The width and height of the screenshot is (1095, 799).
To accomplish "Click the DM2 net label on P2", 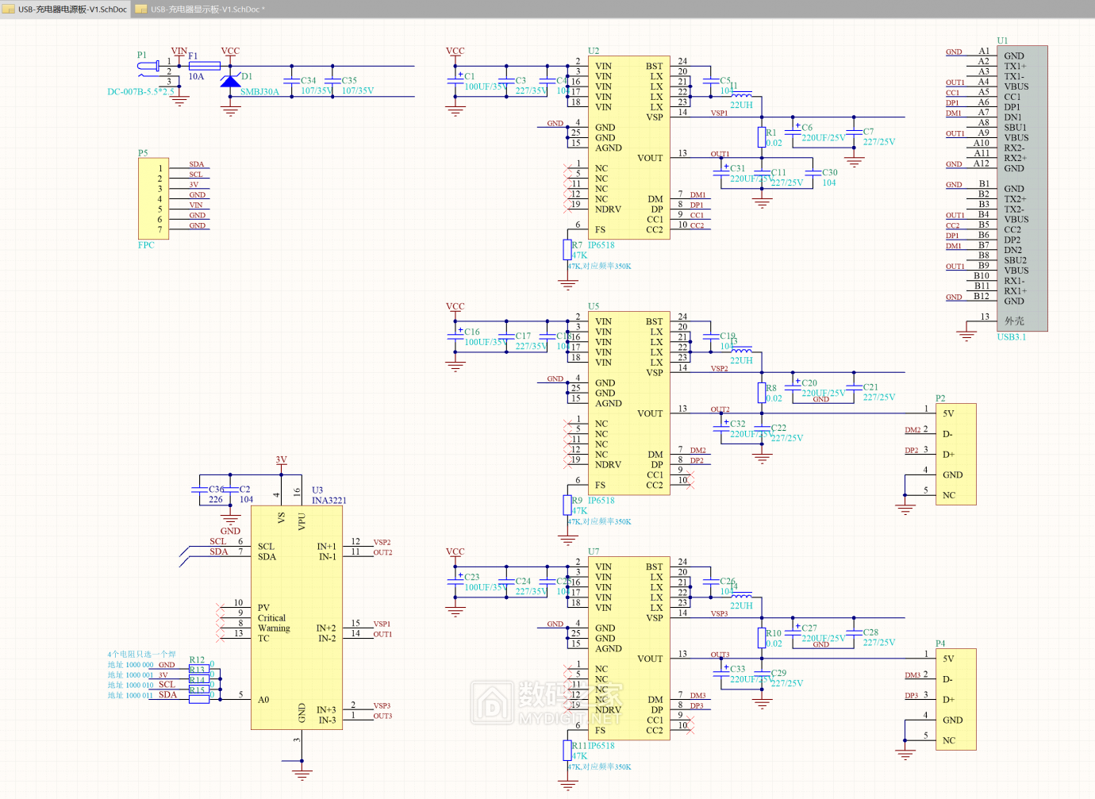I will [912, 430].
